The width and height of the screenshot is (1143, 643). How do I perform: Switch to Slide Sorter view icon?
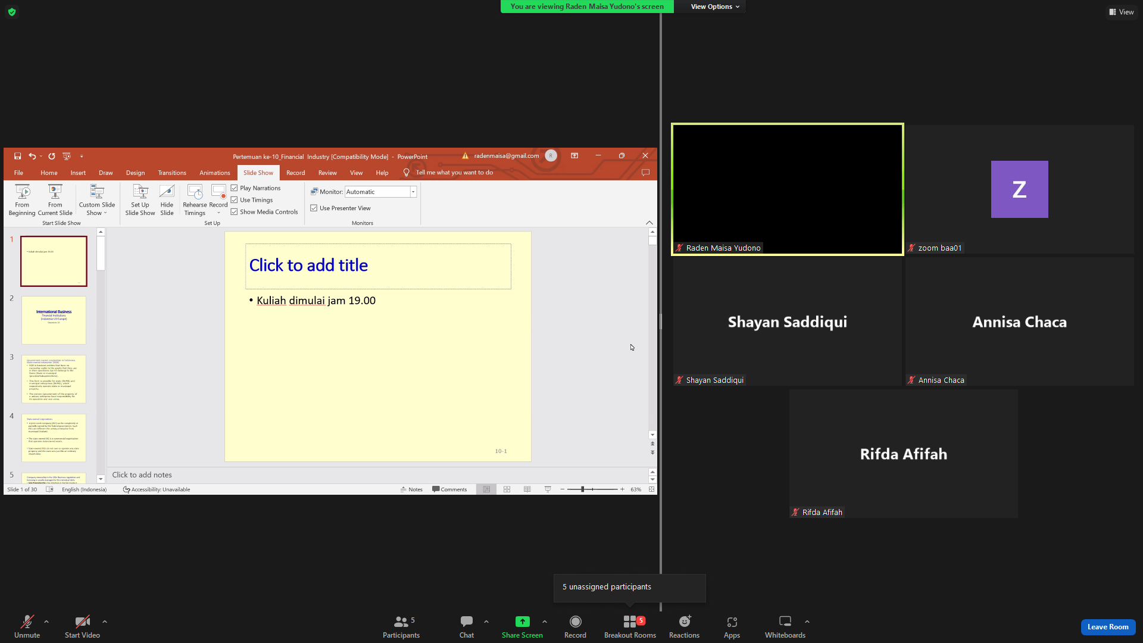point(507,489)
